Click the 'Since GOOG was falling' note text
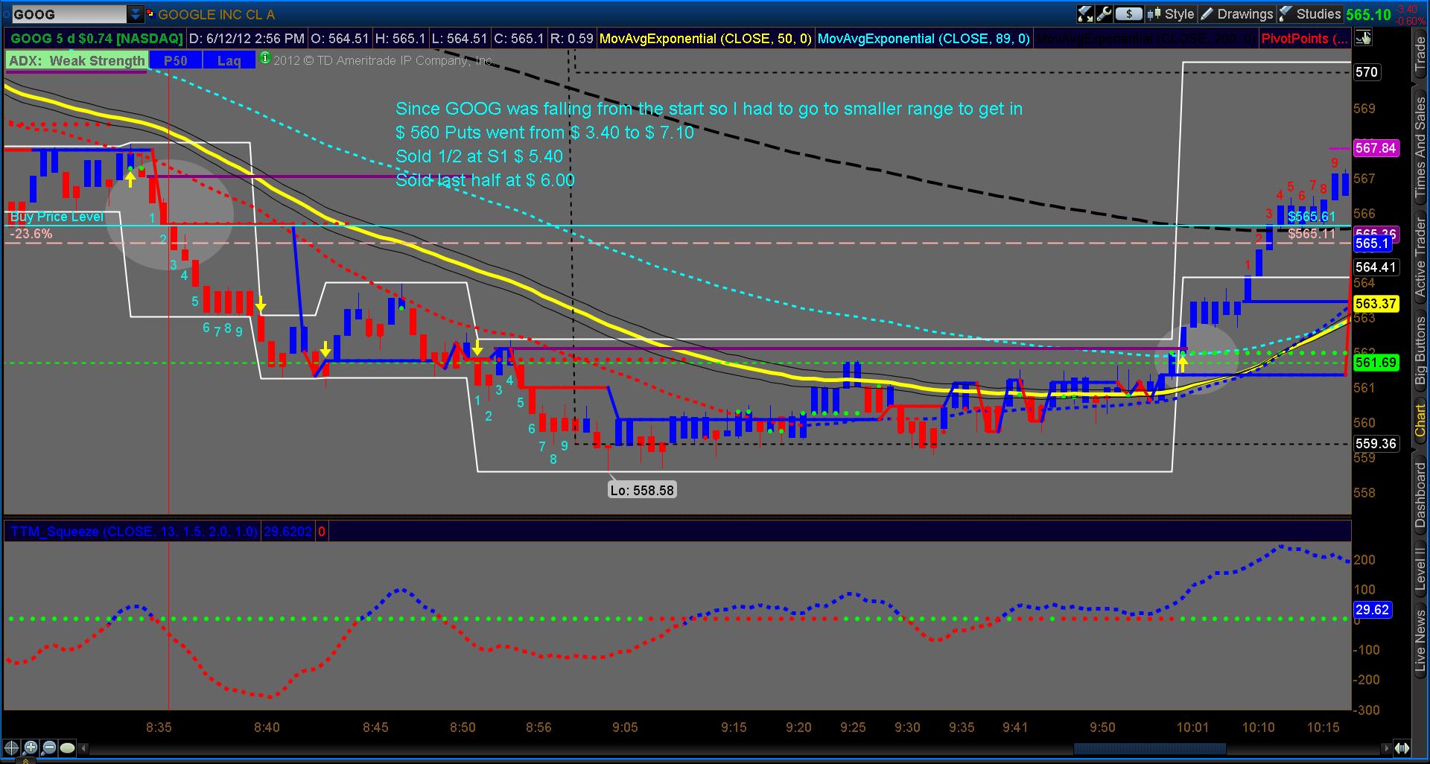This screenshot has width=1430, height=764. (x=709, y=109)
